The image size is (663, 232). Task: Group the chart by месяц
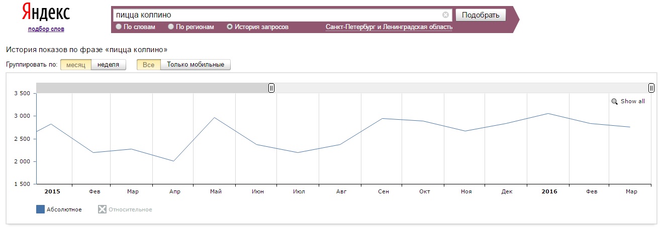point(76,65)
